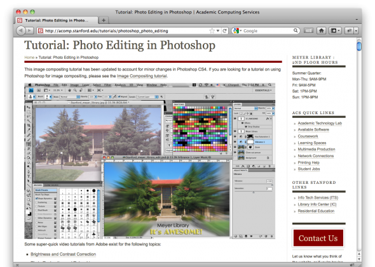The image size is (375, 267).
Task: Go back with the browser Back arrow
Action: 21,30
